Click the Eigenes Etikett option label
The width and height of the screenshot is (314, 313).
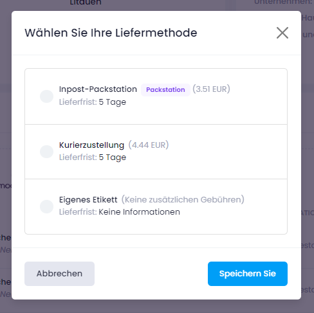88,200
